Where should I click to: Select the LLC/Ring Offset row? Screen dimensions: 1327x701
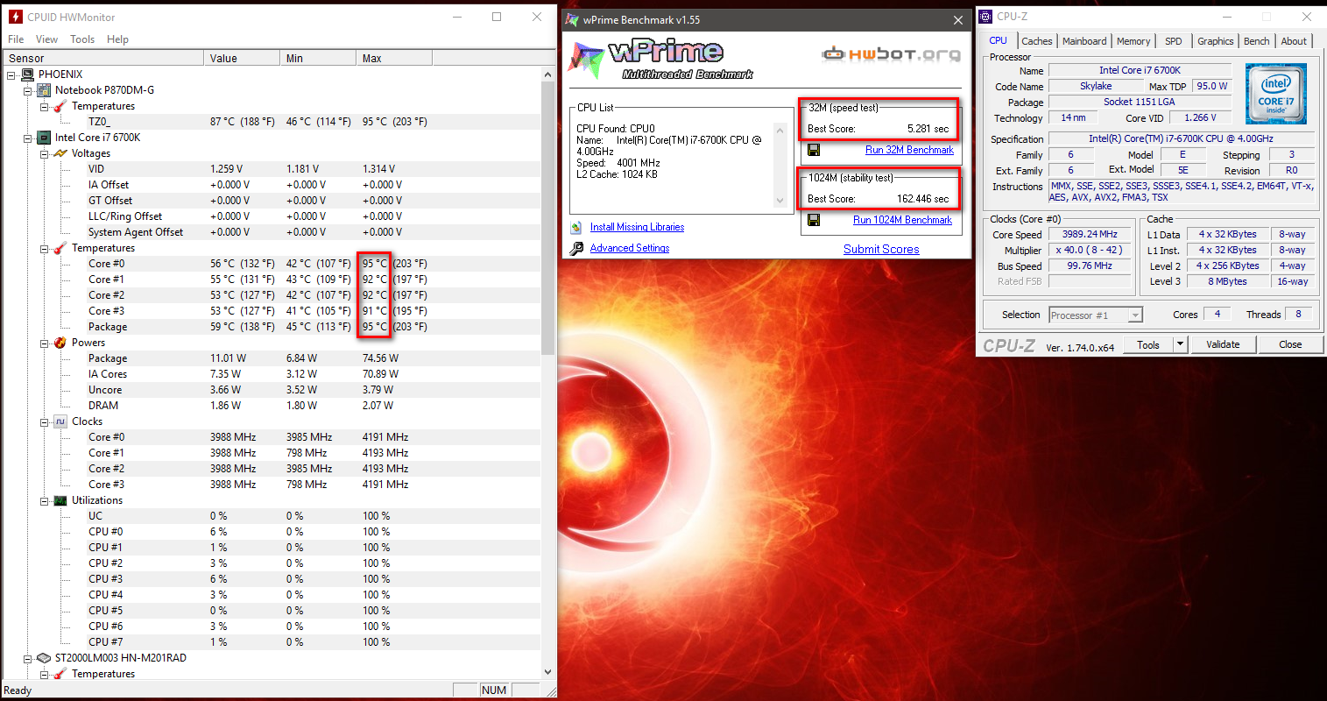272,216
